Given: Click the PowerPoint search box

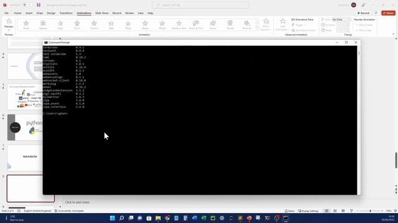Looking at the screenshot, I should 201,5.
